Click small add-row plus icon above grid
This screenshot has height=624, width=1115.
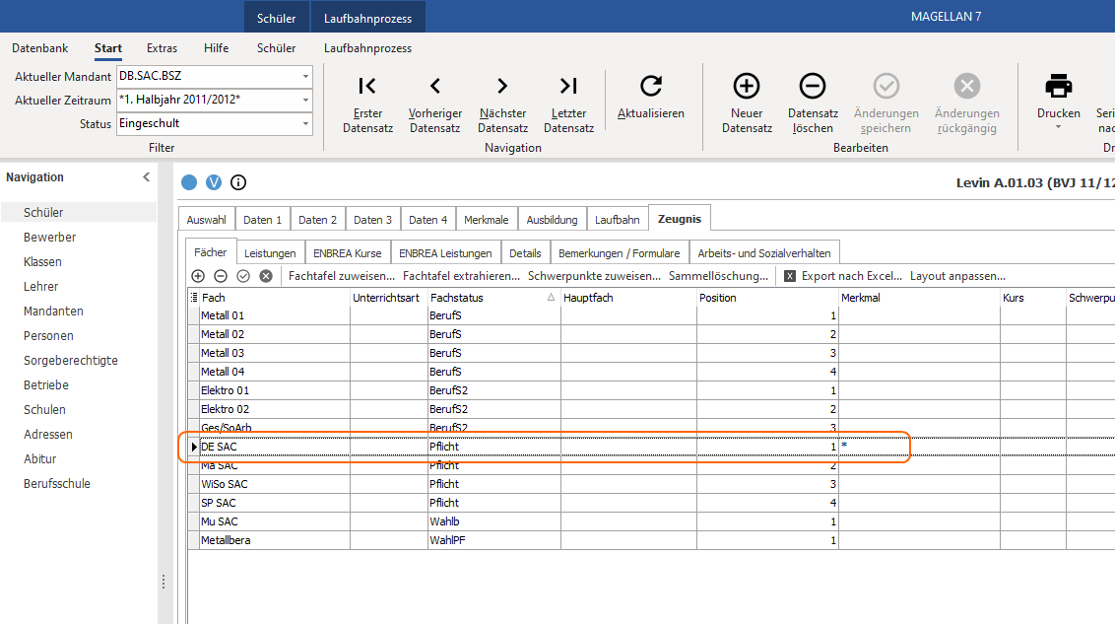click(x=198, y=276)
